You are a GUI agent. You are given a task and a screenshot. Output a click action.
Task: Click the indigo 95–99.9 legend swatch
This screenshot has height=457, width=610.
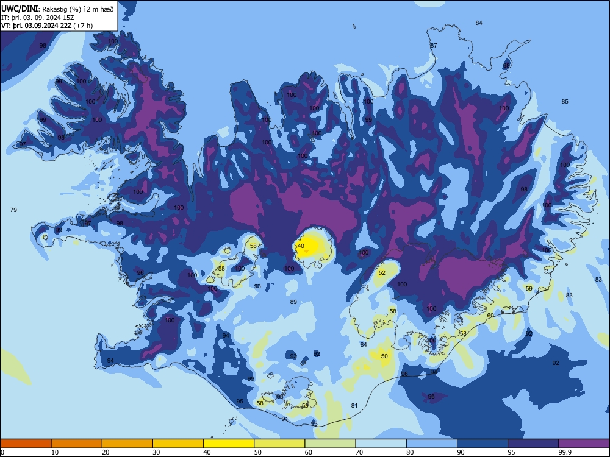pyautogui.click(x=533, y=444)
